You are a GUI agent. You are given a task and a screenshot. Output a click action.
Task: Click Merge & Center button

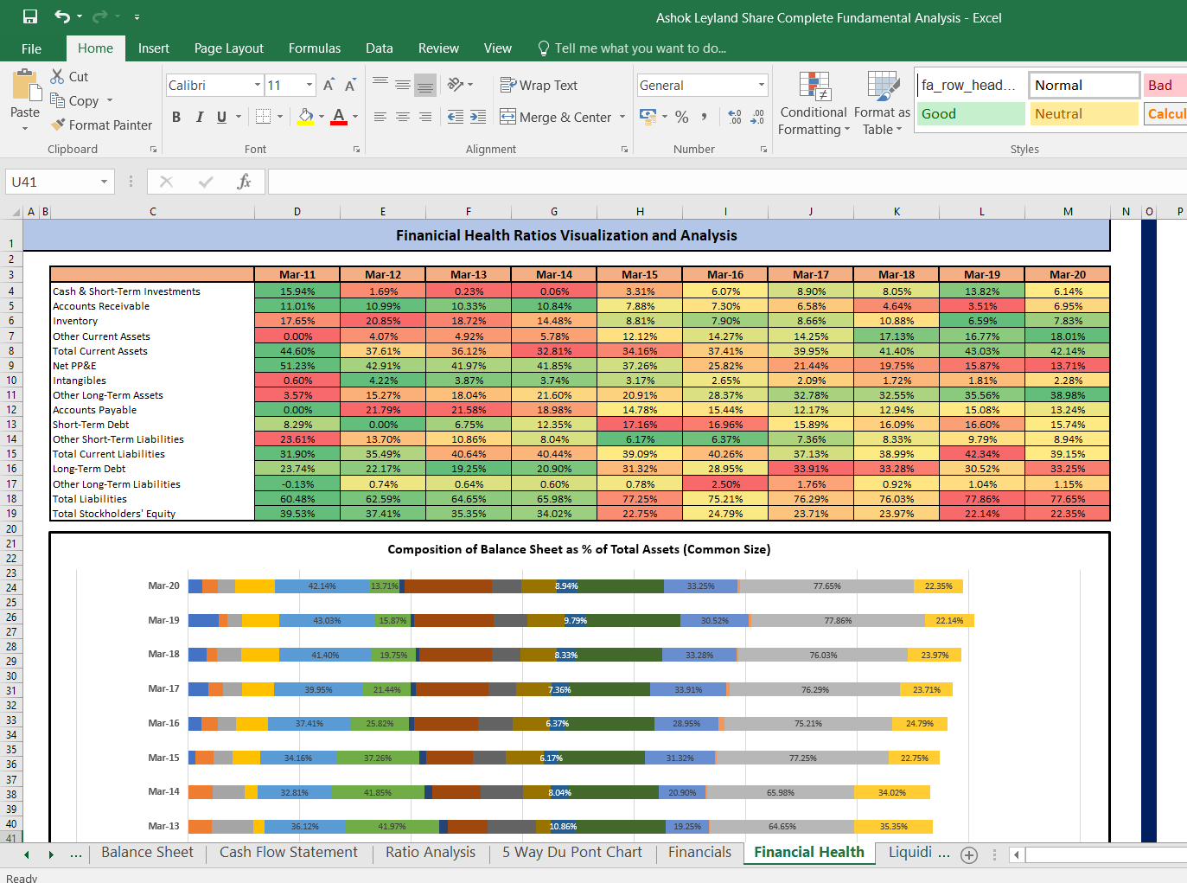point(555,117)
